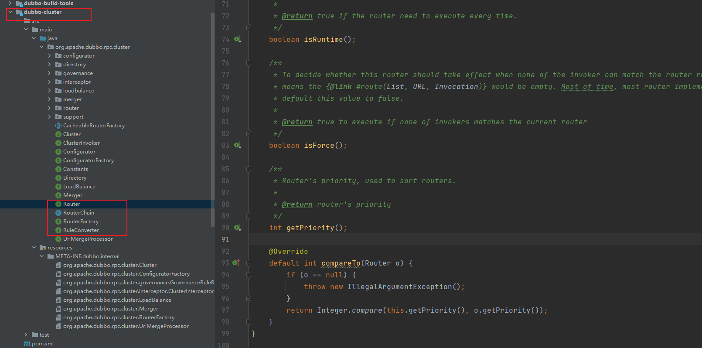
Task: Expand the configurator package
Action: pos(50,56)
